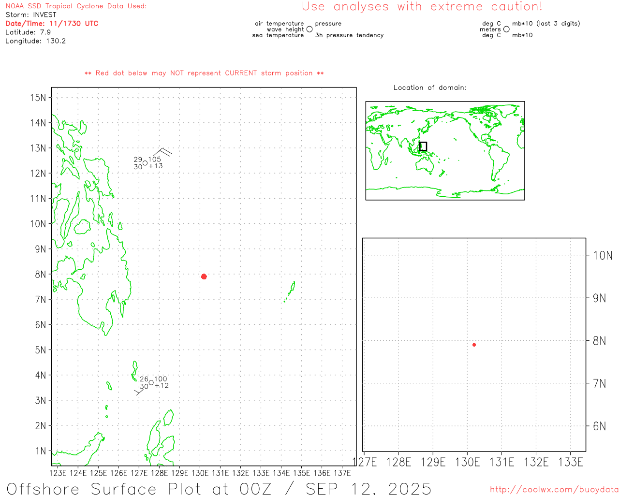This screenshot has width=619, height=495.
Task: Click the '6N' label on inset map
Action: tap(600, 426)
